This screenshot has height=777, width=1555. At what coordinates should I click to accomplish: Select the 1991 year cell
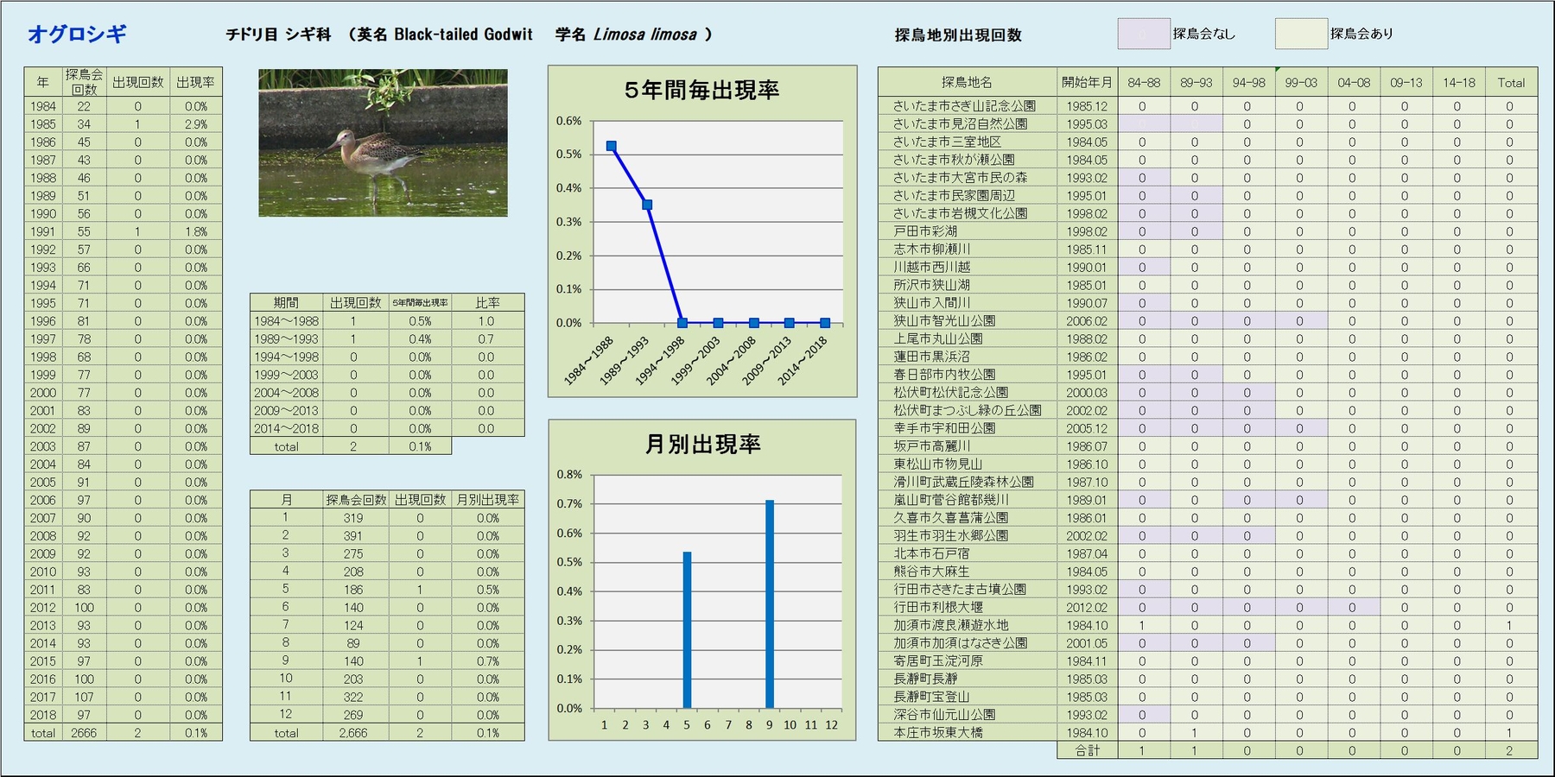pos(43,231)
